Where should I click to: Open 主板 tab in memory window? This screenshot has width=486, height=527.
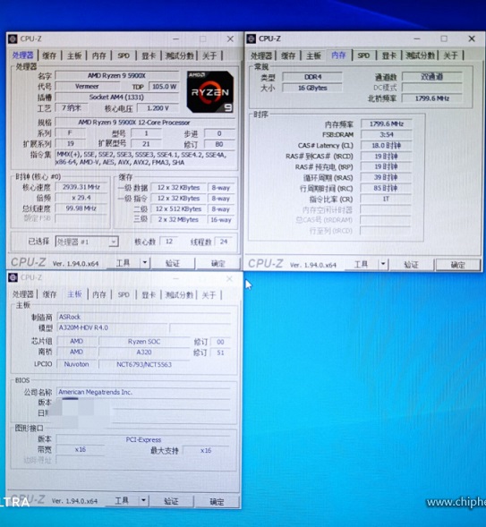[313, 55]
